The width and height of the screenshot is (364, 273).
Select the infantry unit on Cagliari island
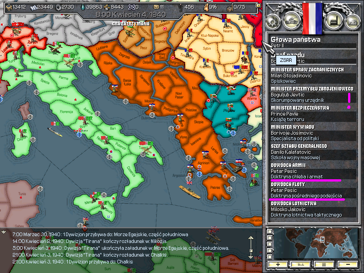(x=23, y=133)
